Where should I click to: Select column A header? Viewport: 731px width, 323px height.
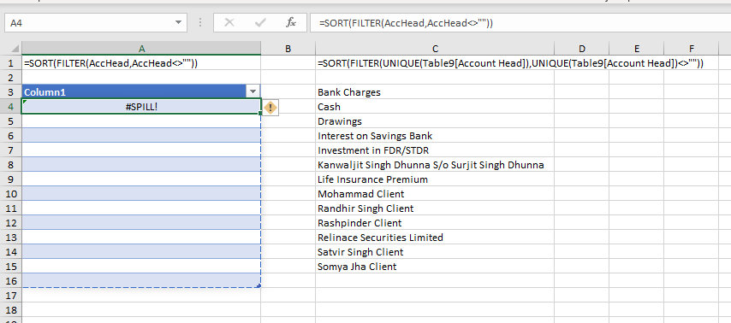pos(141,49)
